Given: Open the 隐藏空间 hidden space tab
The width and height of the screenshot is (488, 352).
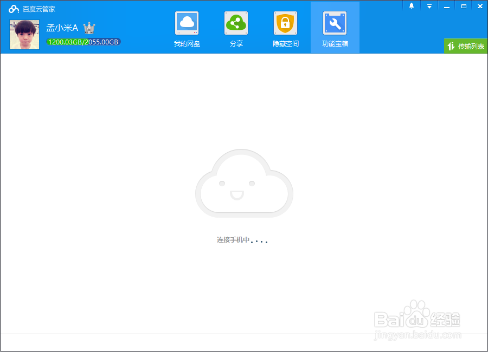Looking at the screenshot, I should [285, 29].
